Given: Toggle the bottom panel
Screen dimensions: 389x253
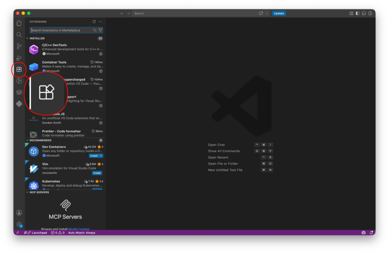Looking at the screenshot, I should coord(364,13).
